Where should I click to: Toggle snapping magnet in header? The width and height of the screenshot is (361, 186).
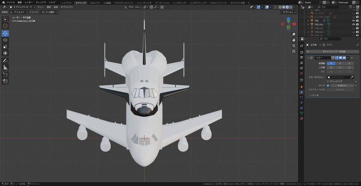151,7
